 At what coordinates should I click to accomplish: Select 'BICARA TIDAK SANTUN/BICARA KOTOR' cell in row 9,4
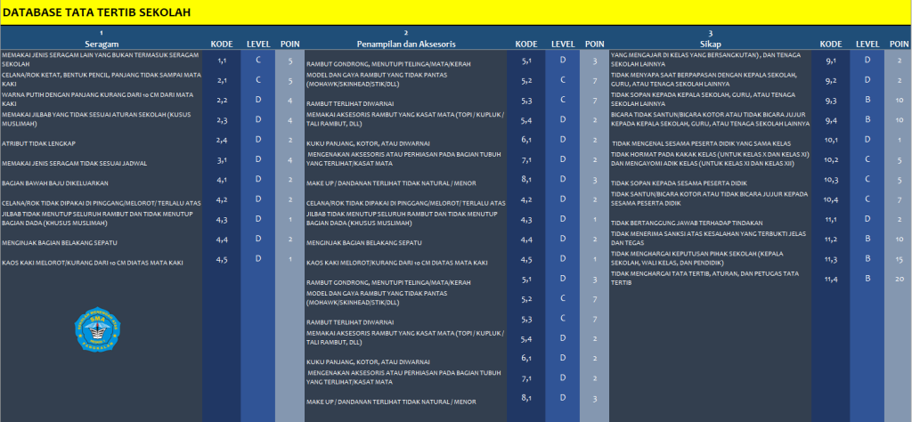(x=711, y=119)
